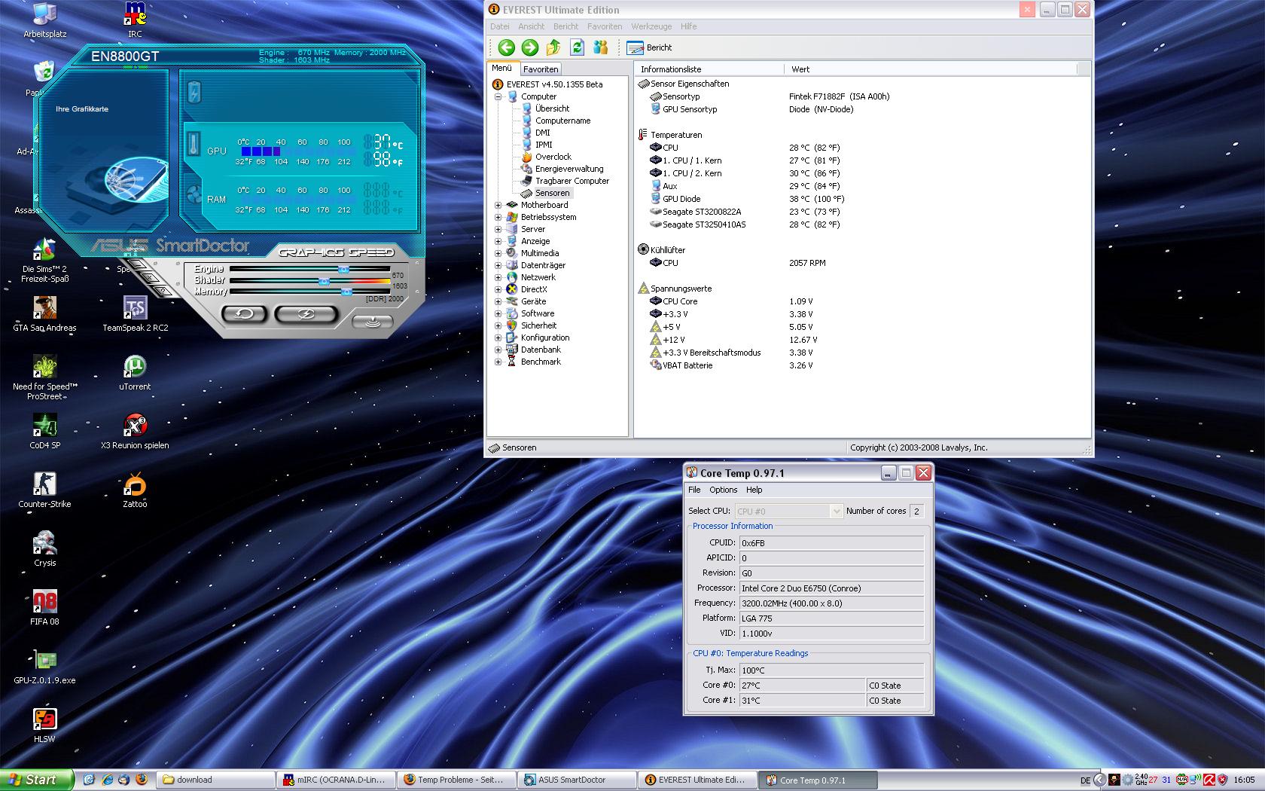Click the Number of cores field
Screen dimensions: 1265x791
tap(917, 511)
